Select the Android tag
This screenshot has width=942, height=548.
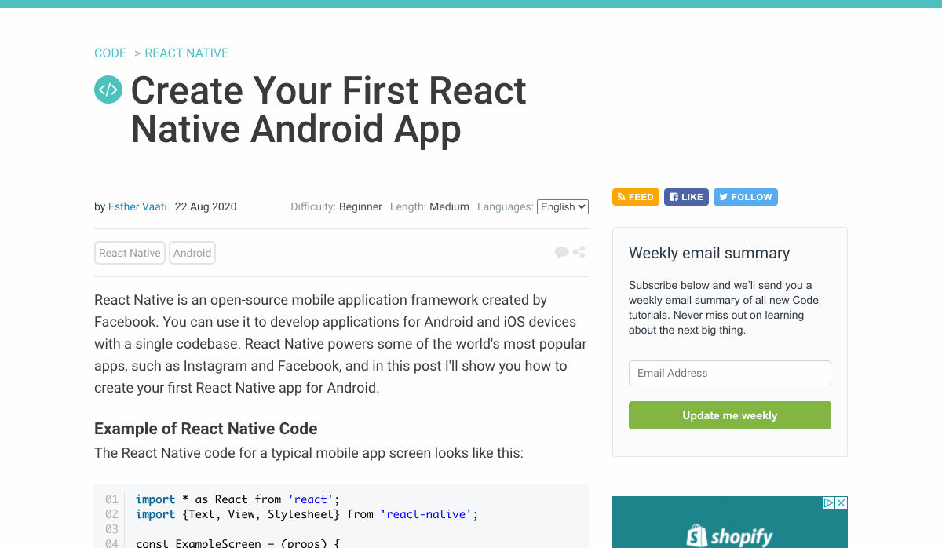coord(192,253)
